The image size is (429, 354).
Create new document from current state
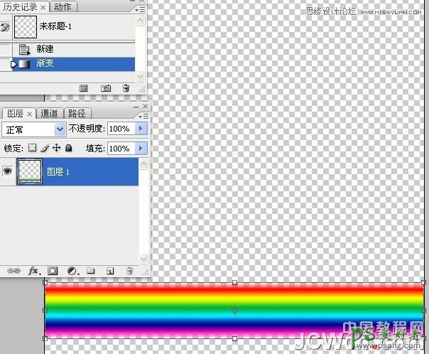(83, 88)
